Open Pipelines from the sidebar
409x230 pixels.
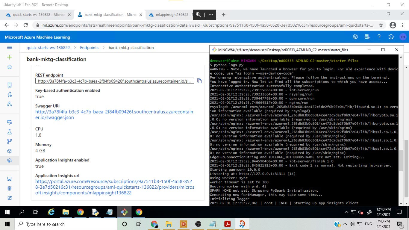pos(10,141)
